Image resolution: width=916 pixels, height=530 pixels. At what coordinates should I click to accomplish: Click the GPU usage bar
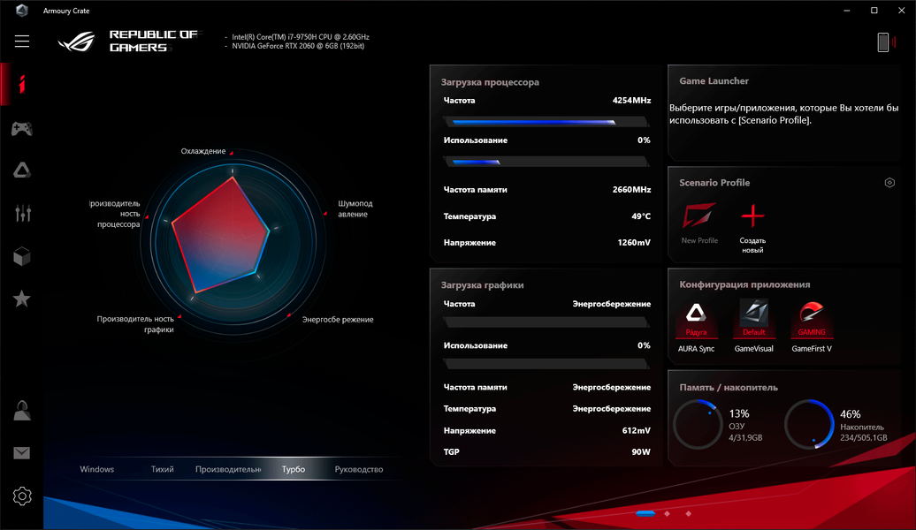[546, 364]
